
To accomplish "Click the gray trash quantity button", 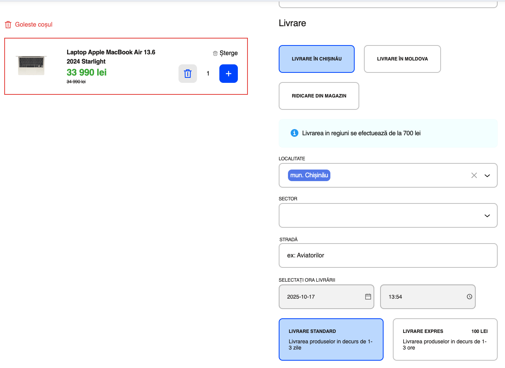I will coord(188,74).
